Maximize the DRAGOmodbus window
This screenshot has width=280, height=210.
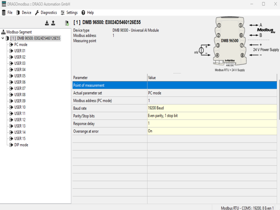(264, 4)
